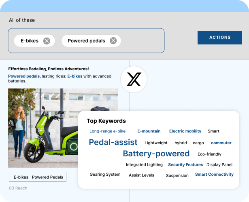Click the Electric mobility keyword

tap(185, 131)
